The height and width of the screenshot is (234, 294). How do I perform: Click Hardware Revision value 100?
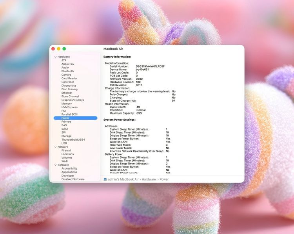click(x=138, y=82)
